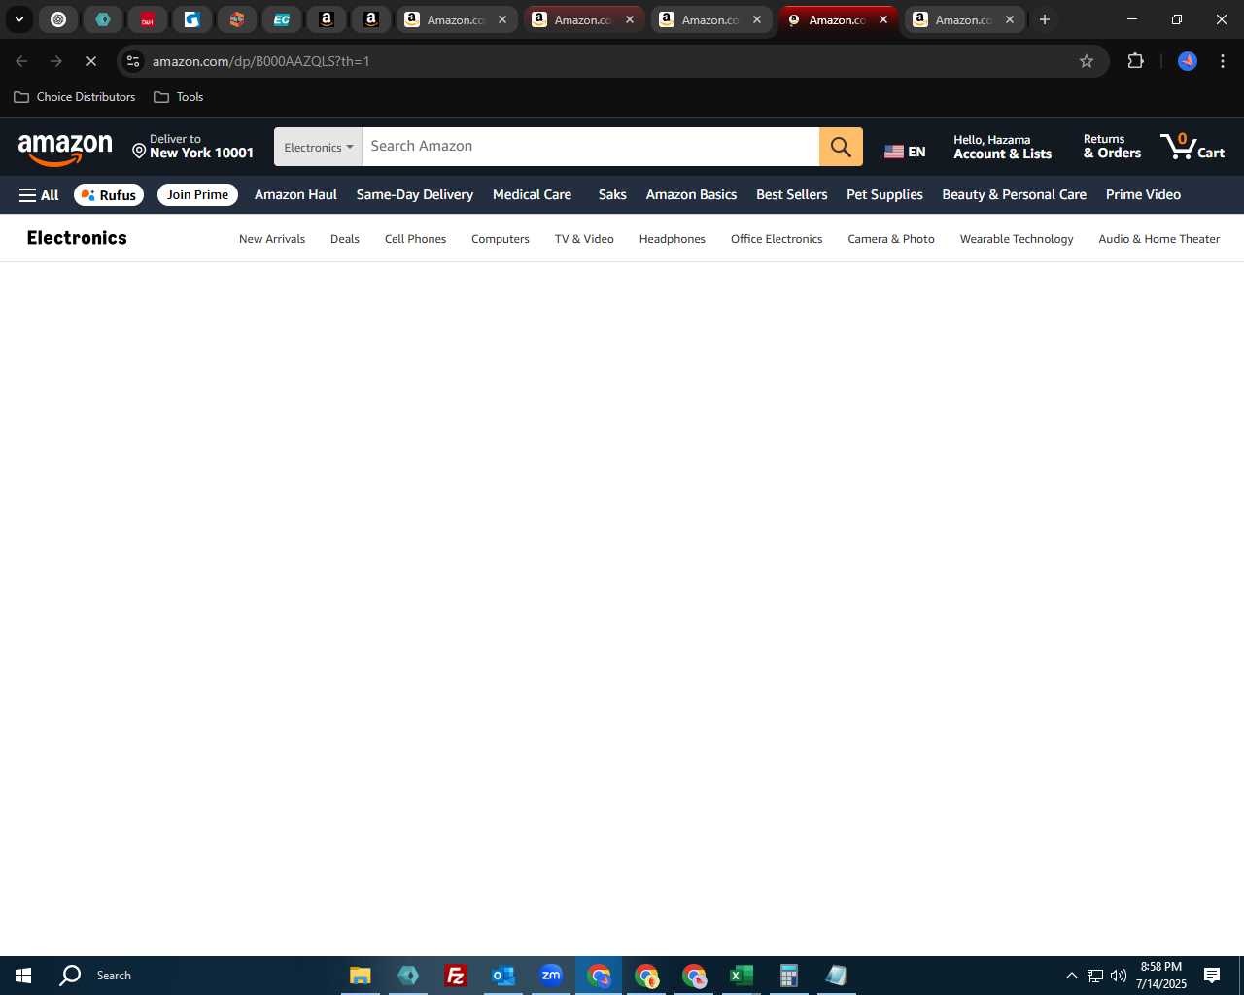Image resolution: width=1244 pixels, height=995 pixels.
Task: Open a new browser tab
Action: (1045, 19)
